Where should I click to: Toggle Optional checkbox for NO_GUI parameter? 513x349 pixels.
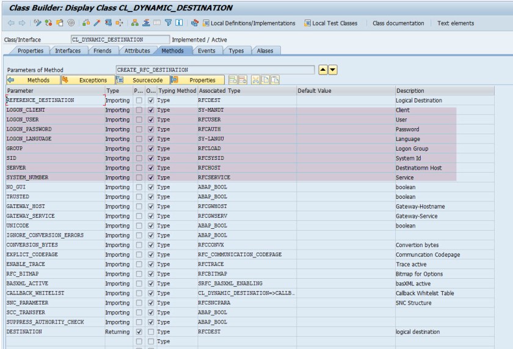[151, 187]
